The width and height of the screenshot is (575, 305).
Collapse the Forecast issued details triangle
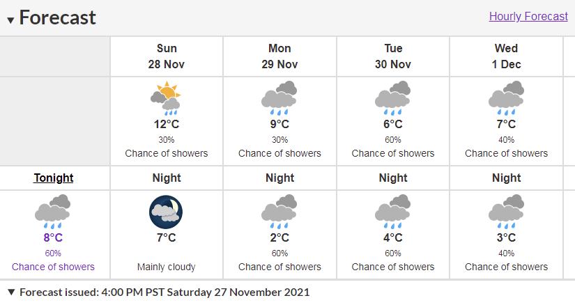(x=11, y=292)
